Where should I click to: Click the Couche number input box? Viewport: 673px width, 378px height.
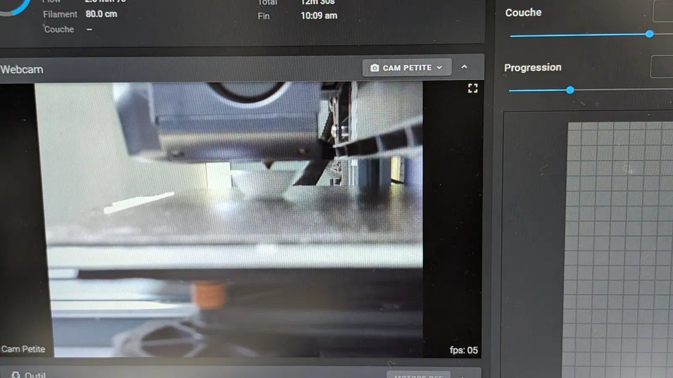(x=663, y=11)
